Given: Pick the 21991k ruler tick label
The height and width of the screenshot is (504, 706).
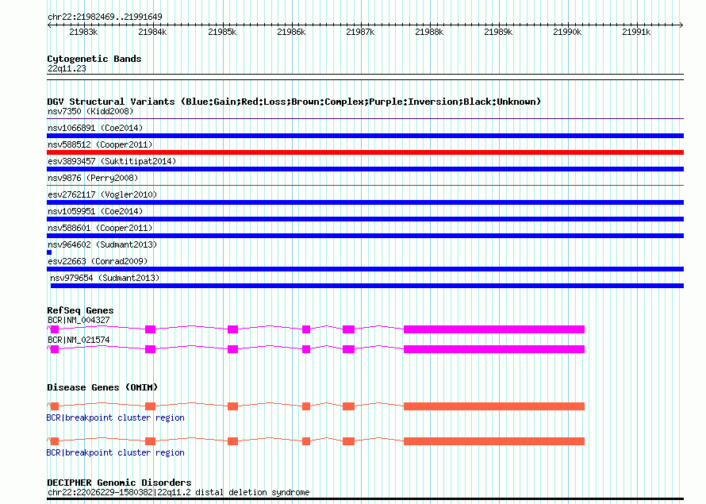Looking at the screenshot, I should (x=636, y=32).
